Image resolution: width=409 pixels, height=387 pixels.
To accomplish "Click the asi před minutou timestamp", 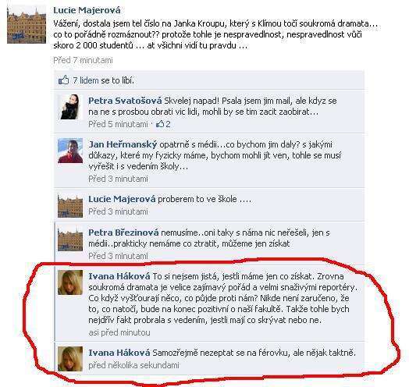I will 119,332.
